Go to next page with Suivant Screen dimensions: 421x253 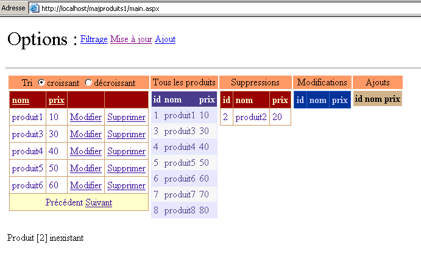tap(99, 202)
